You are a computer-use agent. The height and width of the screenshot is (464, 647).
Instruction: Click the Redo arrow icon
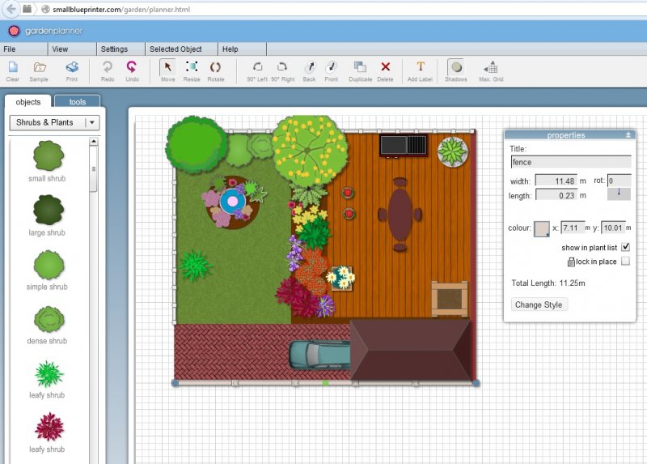(x=108, y=67)
